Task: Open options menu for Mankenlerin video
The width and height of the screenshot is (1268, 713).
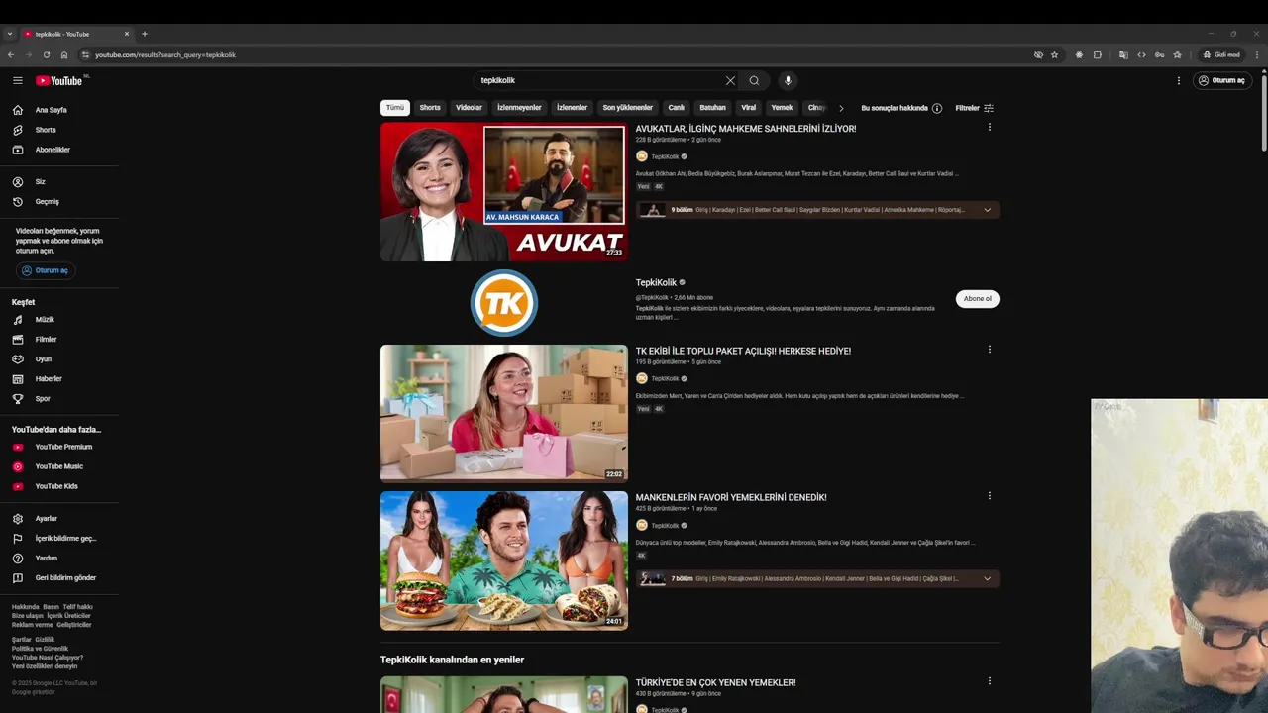Action: (989, 495)
